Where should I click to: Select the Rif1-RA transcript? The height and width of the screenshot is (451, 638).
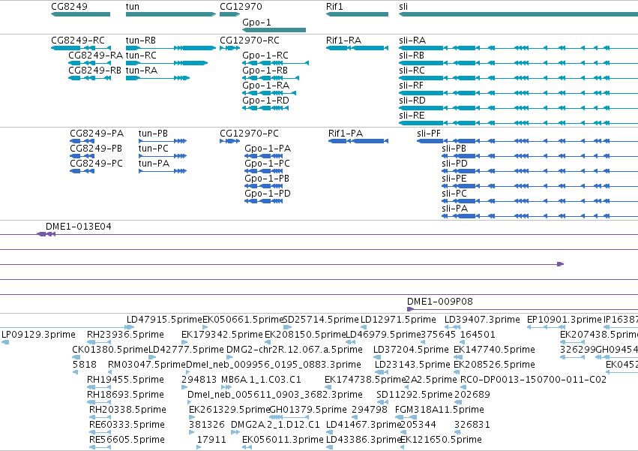(x=358, y=48)
